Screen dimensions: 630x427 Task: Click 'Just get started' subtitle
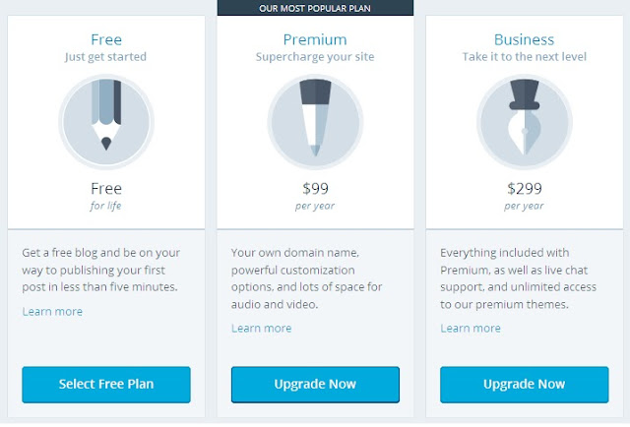point(105,57)
